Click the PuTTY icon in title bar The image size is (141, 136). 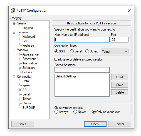[13, 10]
